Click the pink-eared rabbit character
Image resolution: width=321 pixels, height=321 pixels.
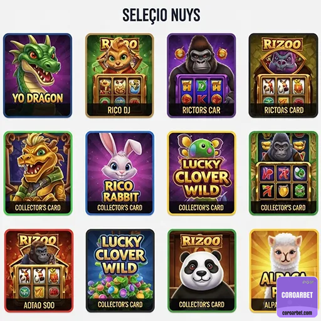(x=120, y=159)
